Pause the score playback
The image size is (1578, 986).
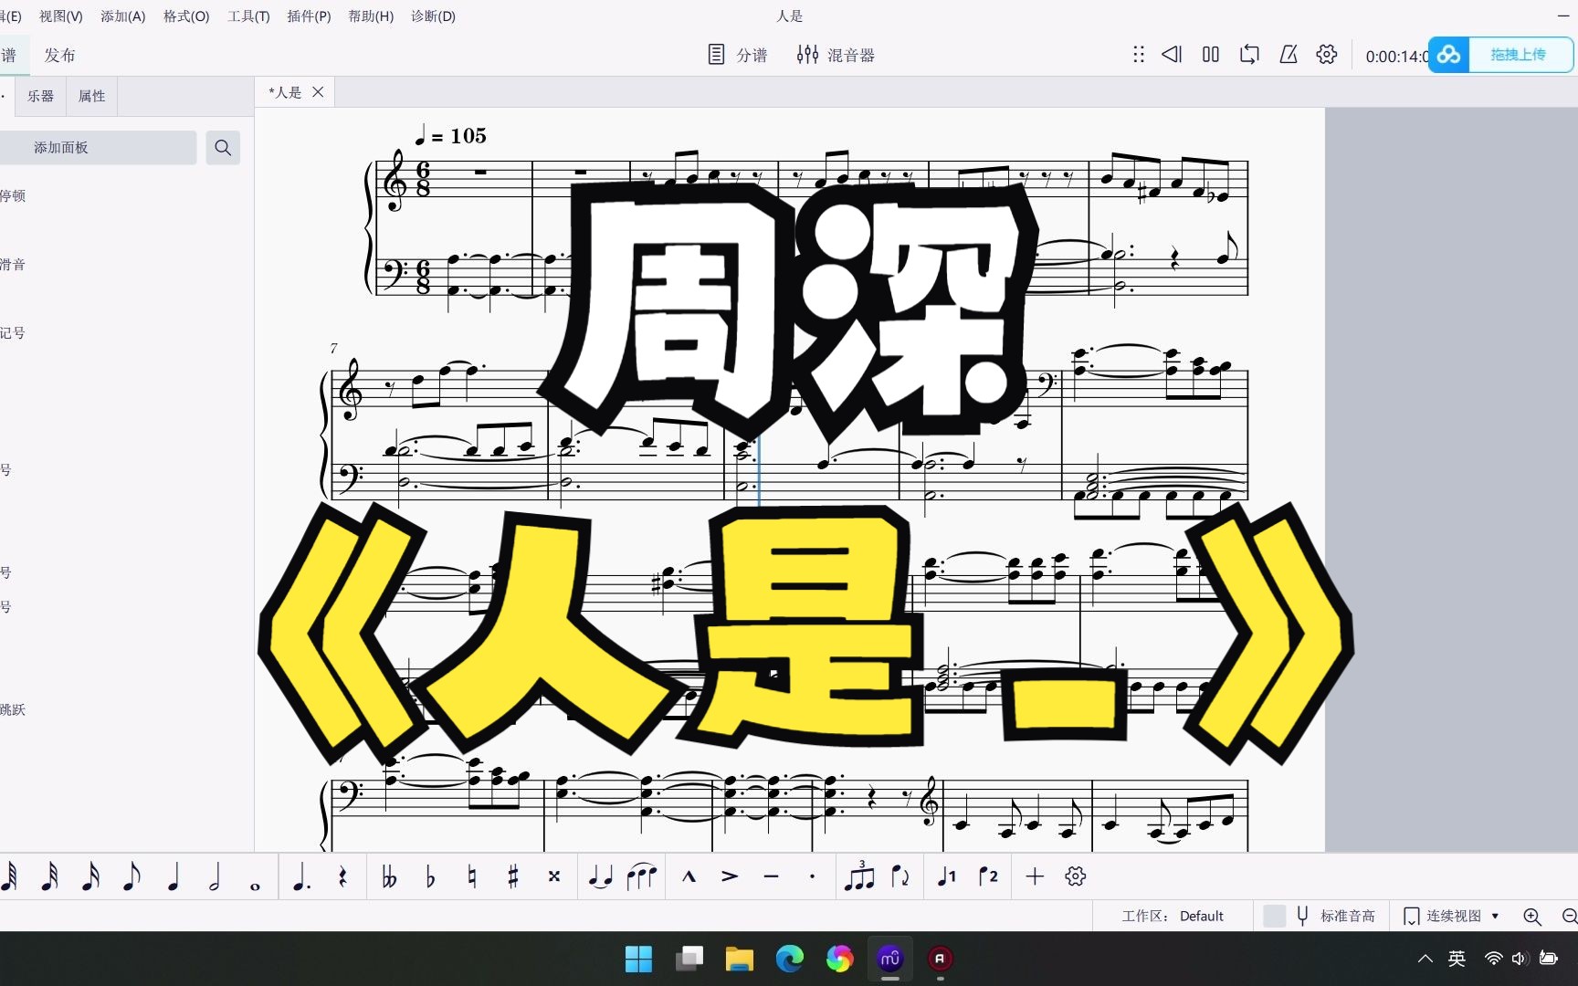coord(1211,55)
